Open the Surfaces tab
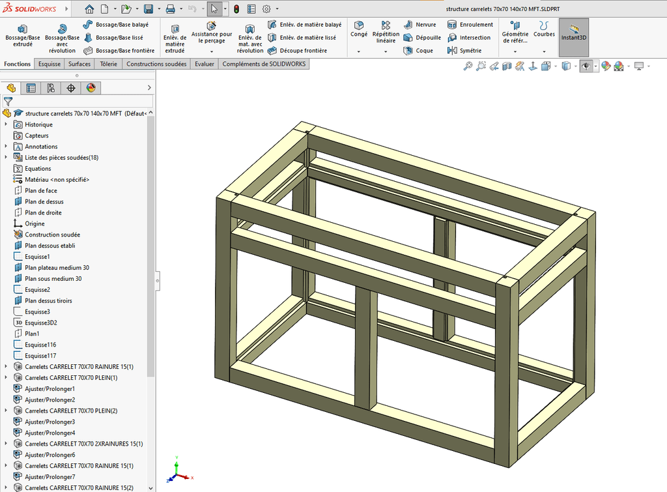Screen dimensions: 667x492 [x=79, y=64]
